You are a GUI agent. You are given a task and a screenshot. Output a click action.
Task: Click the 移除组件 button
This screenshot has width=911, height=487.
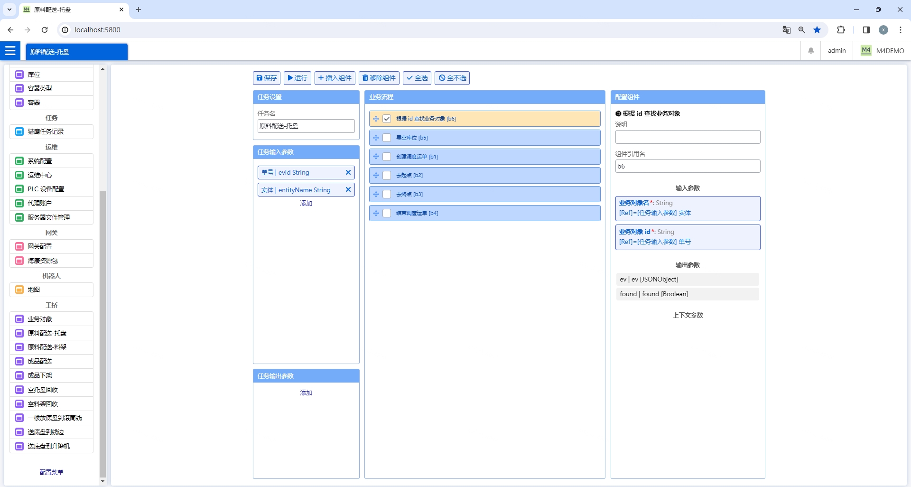coord(379,78)
